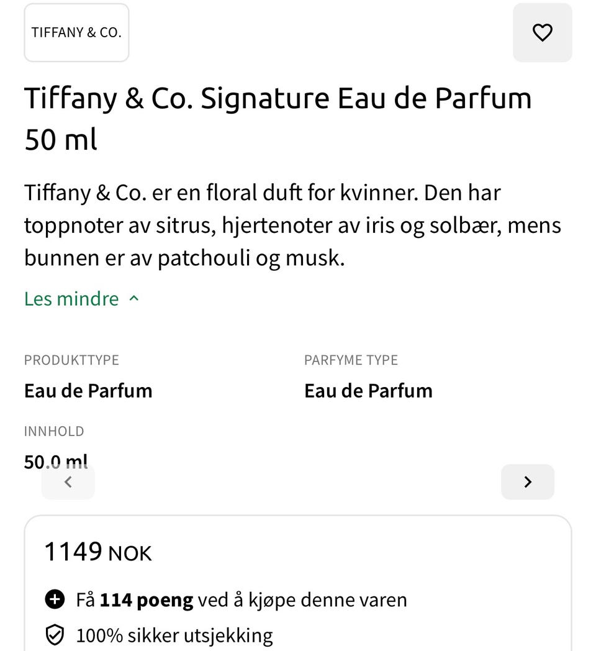The height and width of the screenshot is (651, 596).
Task: Click the PARFYME TYPE label
Action: coord(351,360)
